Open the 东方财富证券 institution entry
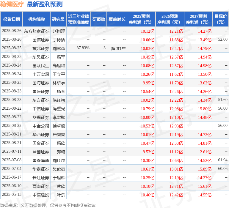229x208 pixels. [x=37, y=31]
